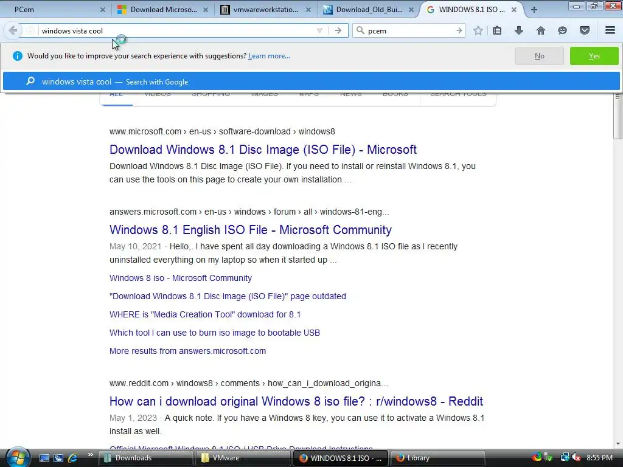
Task: Open Download Windows 8.1 Disc Image result
Action: pos(263,150)
